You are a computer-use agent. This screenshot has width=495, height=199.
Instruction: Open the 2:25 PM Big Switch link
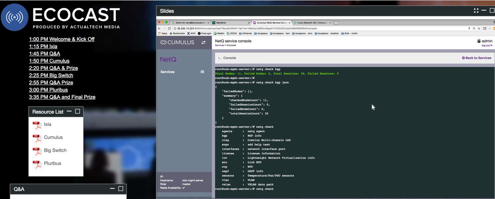coord(51,75)
